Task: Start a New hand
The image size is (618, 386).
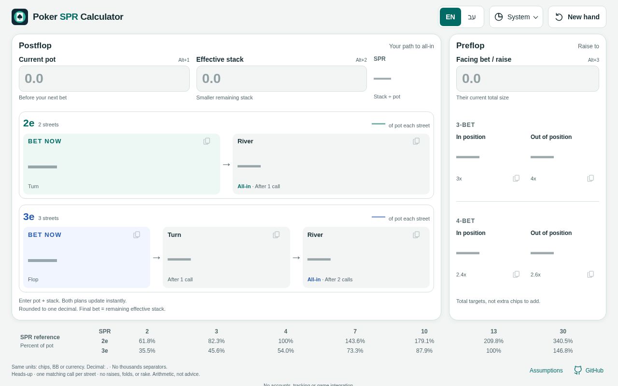Action: pos(577,17)
